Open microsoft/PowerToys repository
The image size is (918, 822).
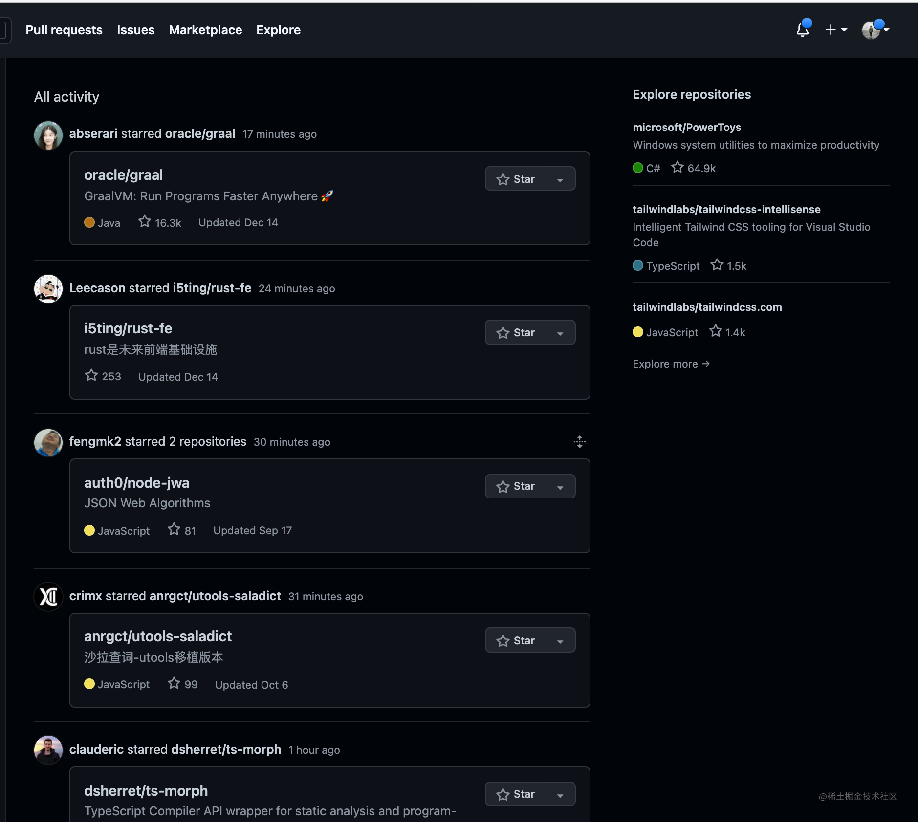(687, 127)
